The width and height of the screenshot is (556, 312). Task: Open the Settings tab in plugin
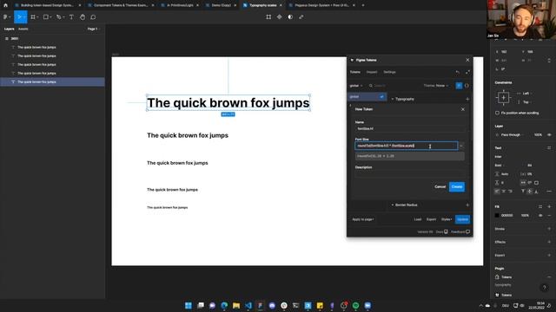coord(389,72)
